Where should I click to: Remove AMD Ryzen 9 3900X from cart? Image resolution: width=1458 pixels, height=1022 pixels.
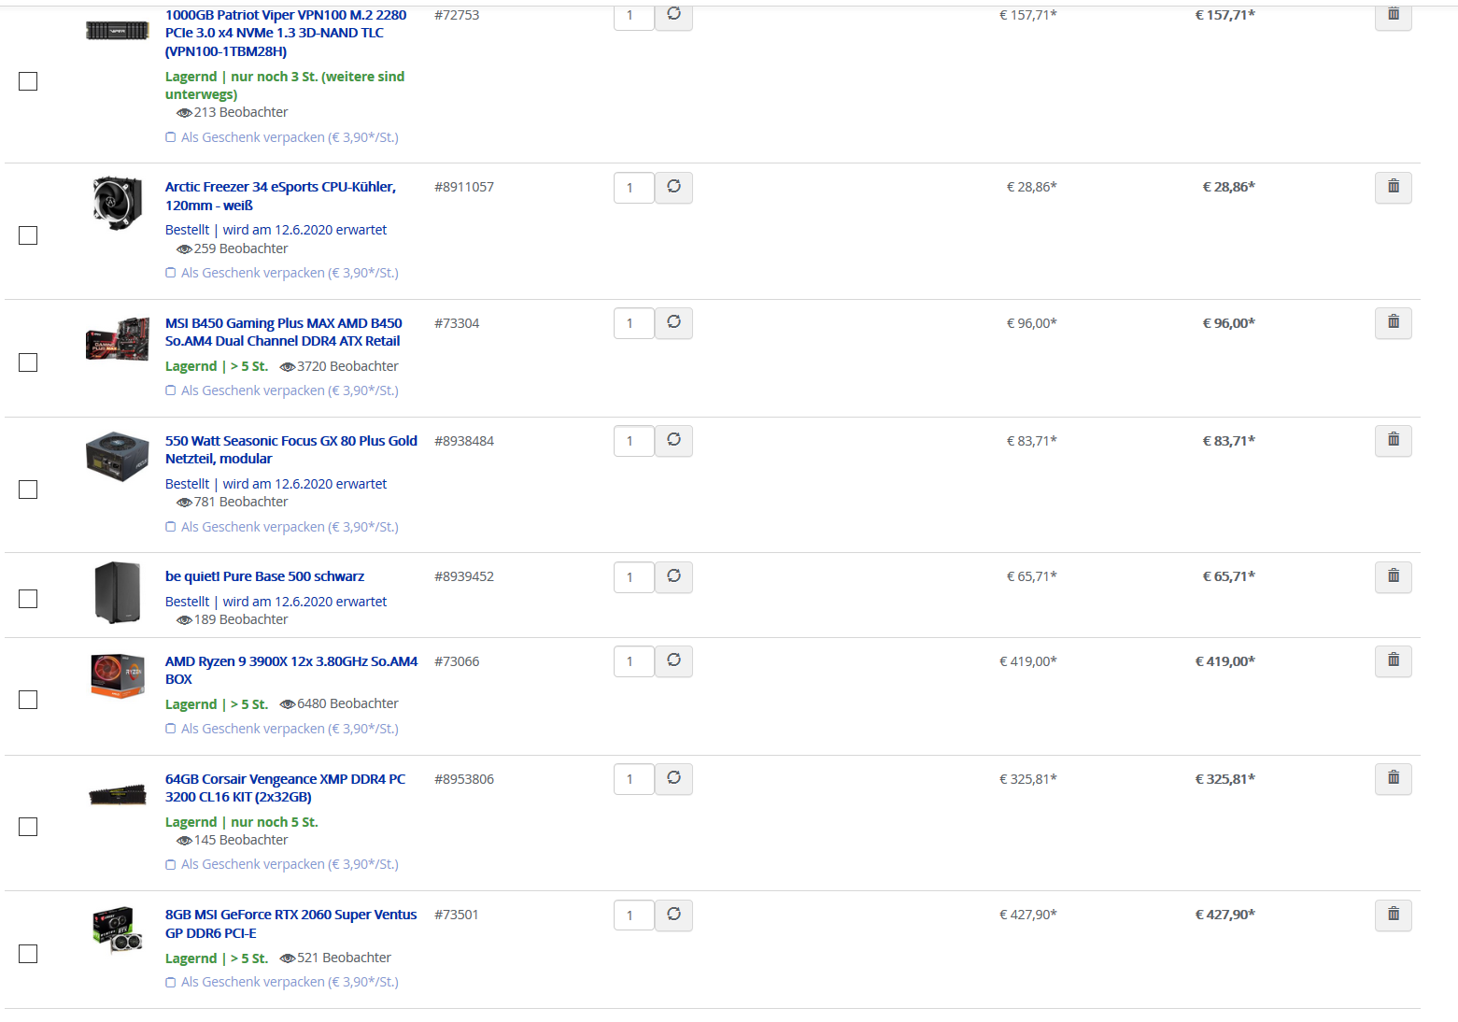point(1393,661)
